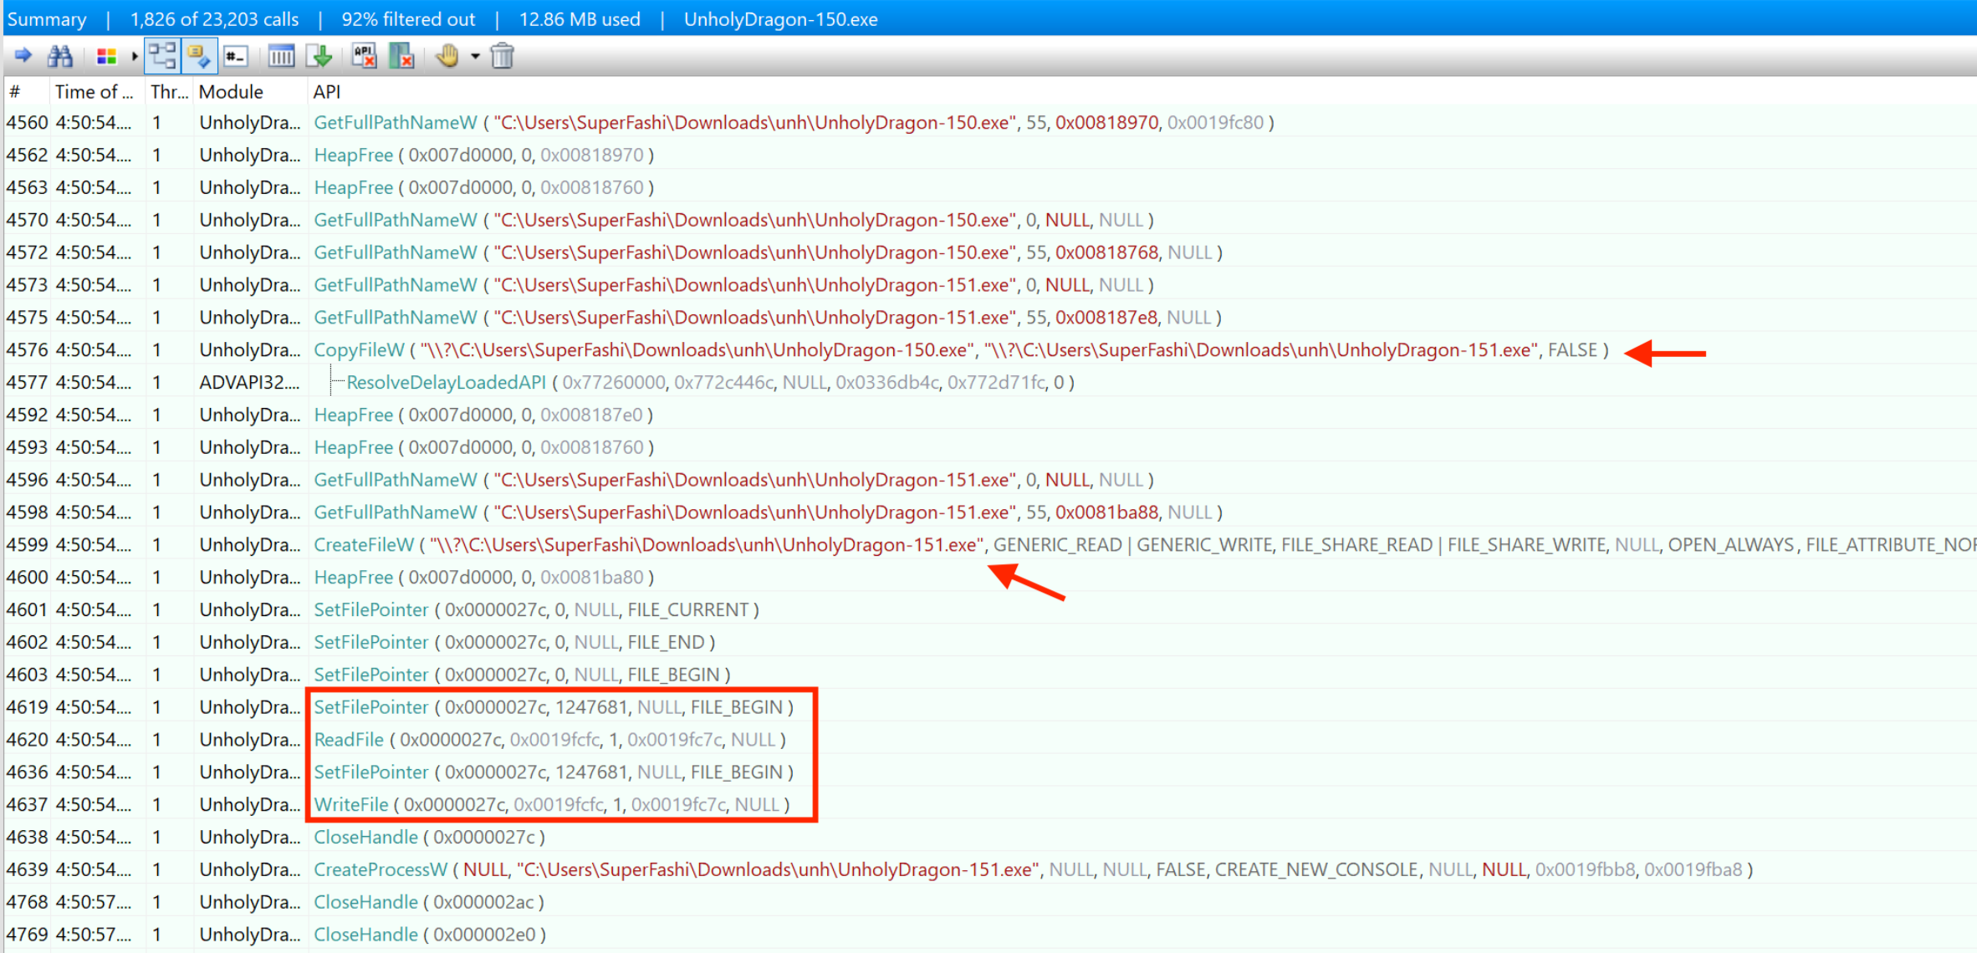The image size is (1977, 953).
Task: Toggle the call tree view button
Action: [162, 56]
